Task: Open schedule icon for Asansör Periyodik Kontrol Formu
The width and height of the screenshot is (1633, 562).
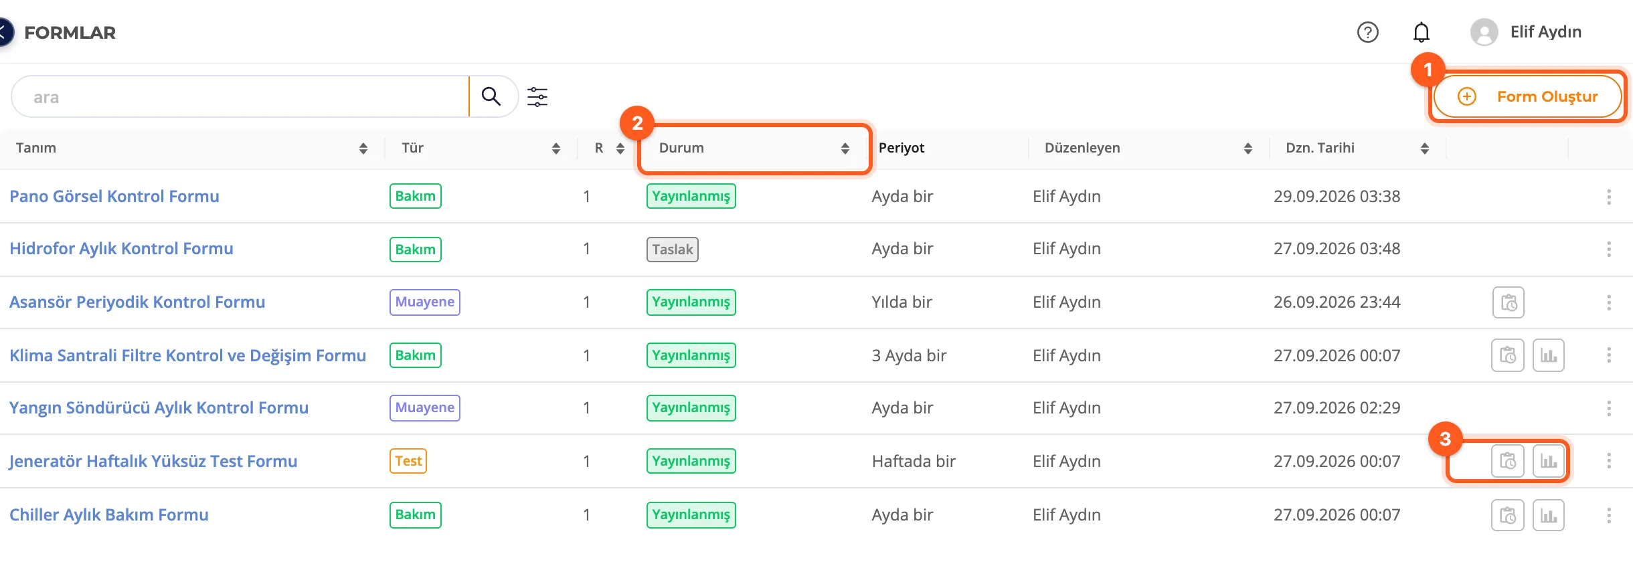Action: (1508, 302)
